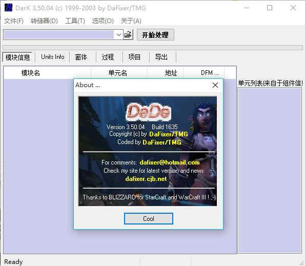This screenshot has width=305, height=266.
Task: Click the DeDe app icon in the title bar
Action: (x=8, y=8)
